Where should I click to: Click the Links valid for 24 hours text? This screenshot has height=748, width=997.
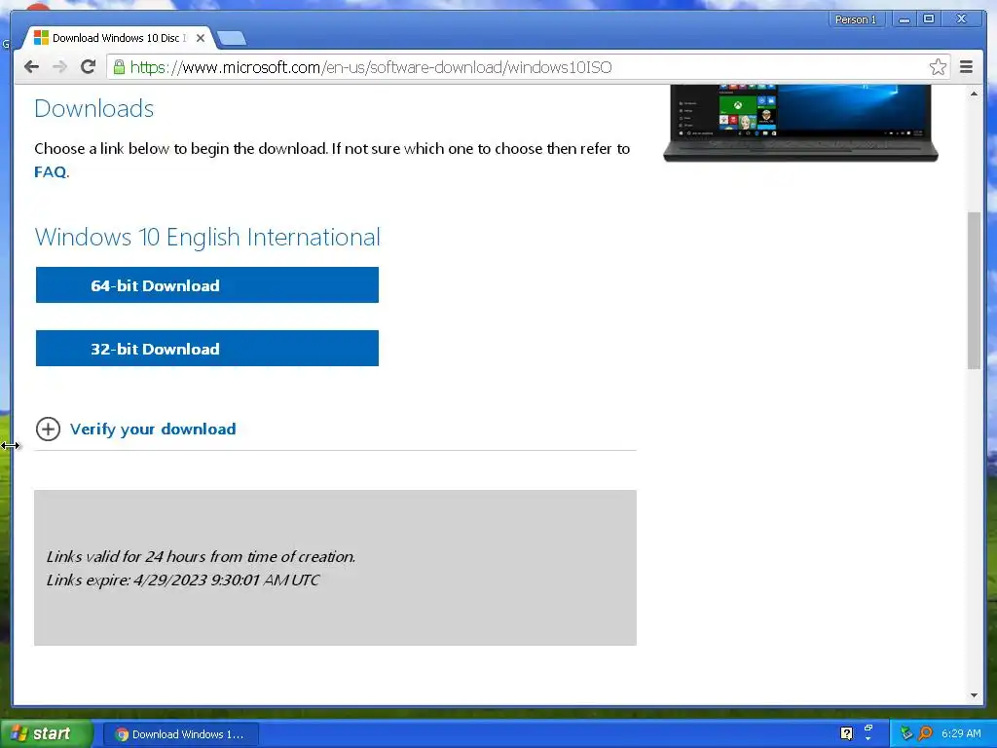pyautogui.click(x=201, y=556)
